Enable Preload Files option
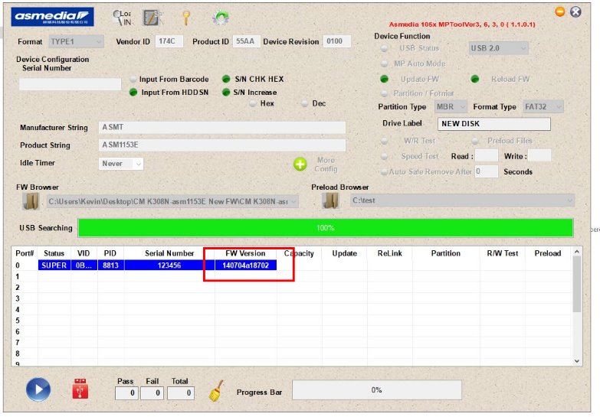600x417 pixels. click(475, 141)
